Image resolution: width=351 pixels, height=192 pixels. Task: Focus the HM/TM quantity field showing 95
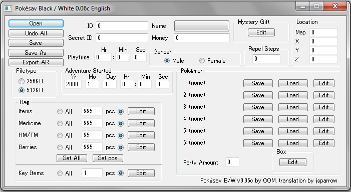pos(92,135)
